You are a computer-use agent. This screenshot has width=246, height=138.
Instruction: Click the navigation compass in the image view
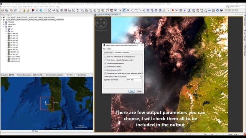coord(101,23)
